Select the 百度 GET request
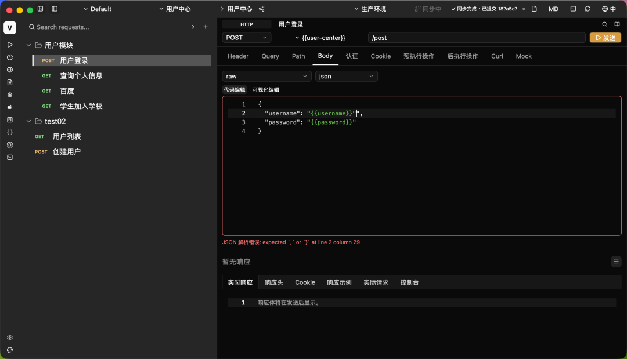Screen dimensions: 627x359 tap(121, 91)
